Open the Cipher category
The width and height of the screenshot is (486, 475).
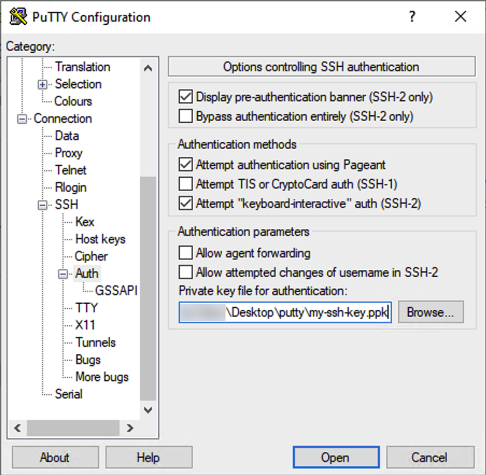(x=91, y=256)
